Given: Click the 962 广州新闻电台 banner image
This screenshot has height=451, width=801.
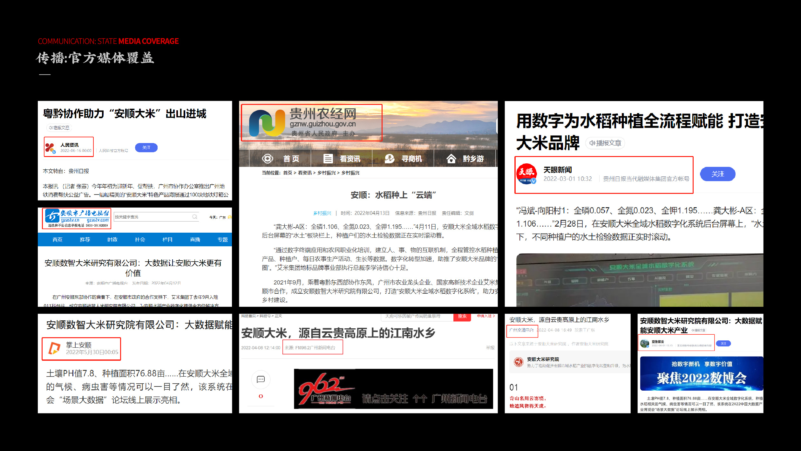Looking at the screenshot, I should [x=393, y=389].
